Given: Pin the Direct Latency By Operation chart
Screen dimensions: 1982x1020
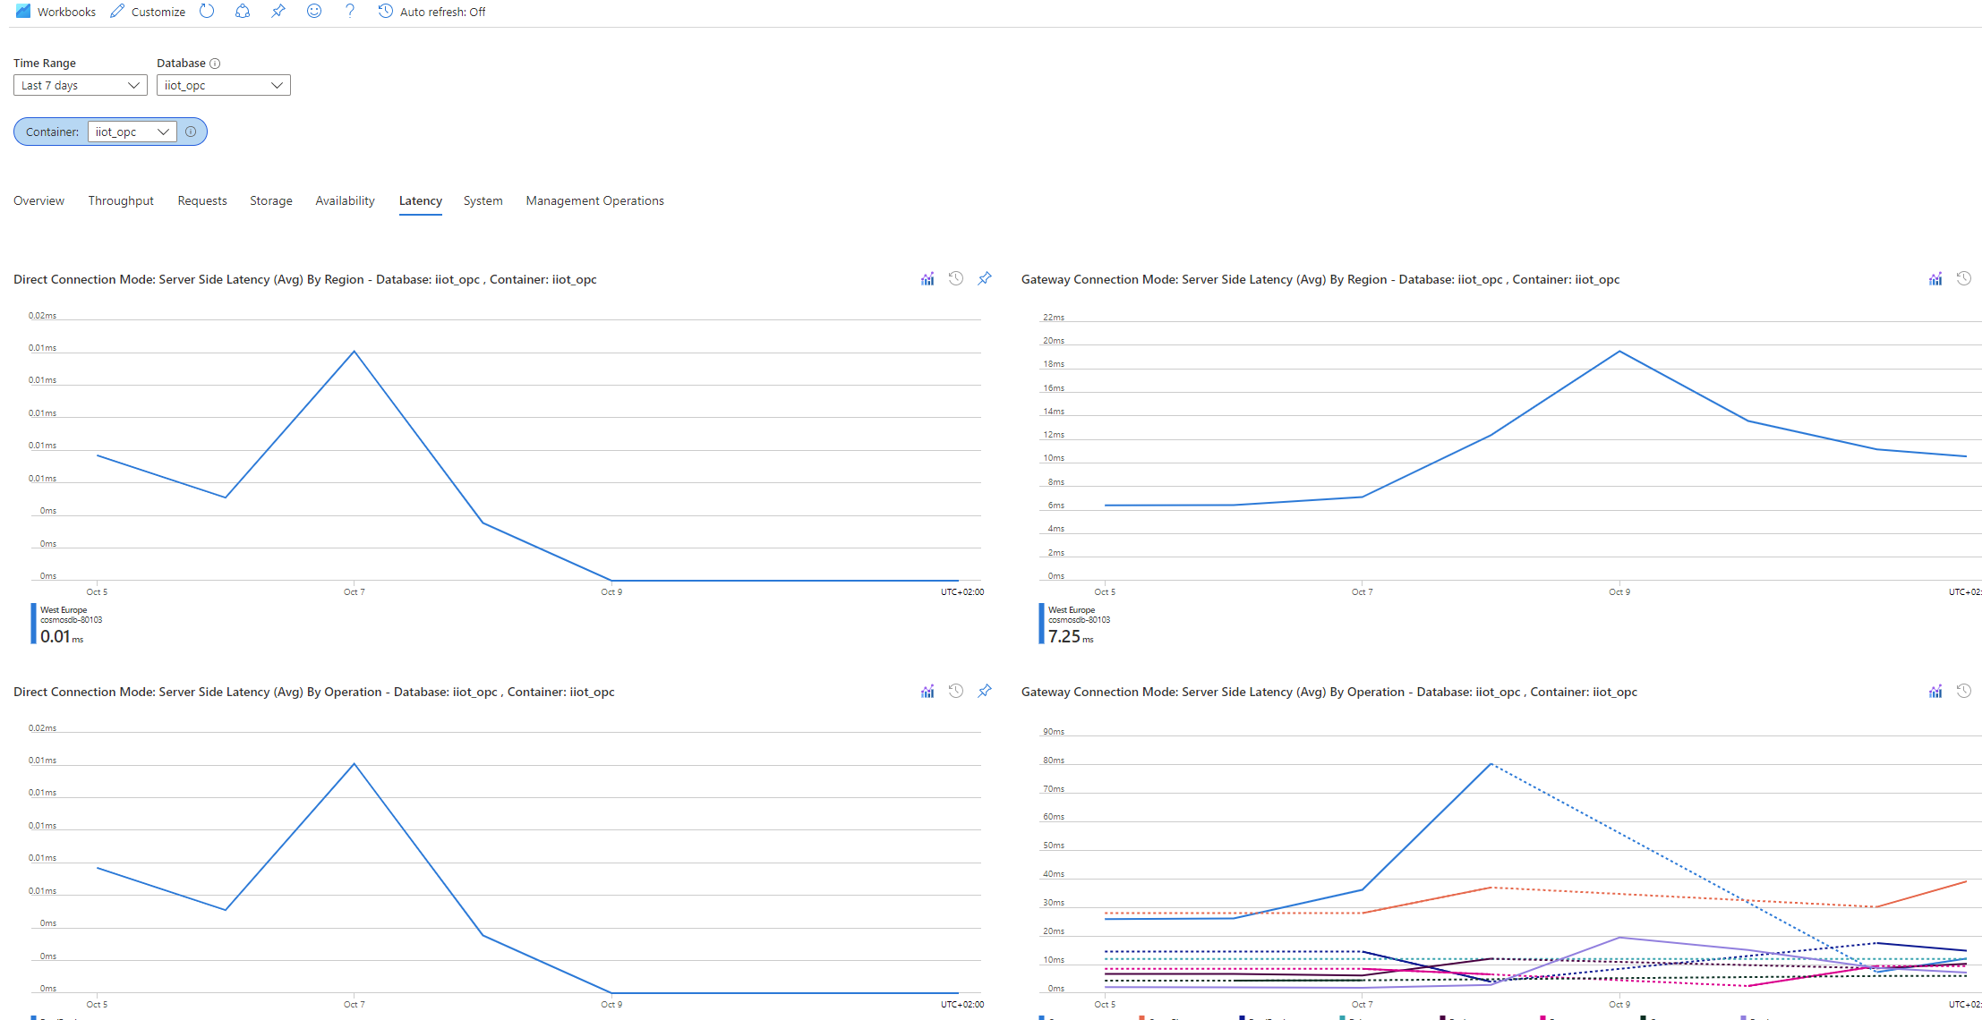Looking at the screenshot, I should click(x=985, y=692).
